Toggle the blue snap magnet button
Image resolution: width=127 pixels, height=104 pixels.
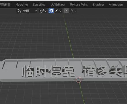pyautogui.click(x=51, y=11)
